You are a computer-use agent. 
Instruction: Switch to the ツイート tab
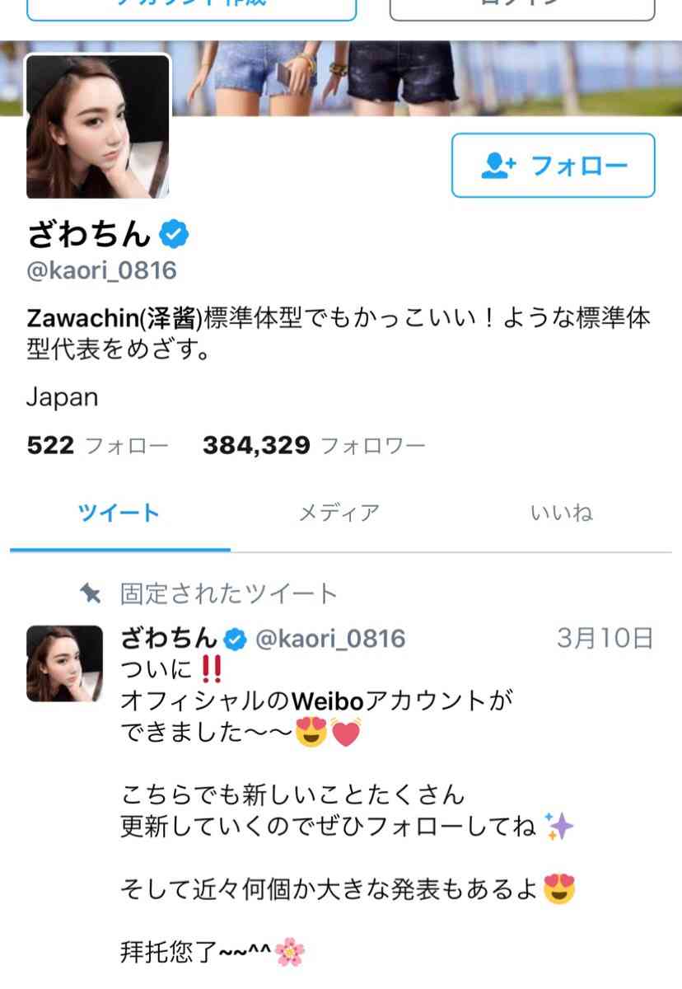[x=119, y=513]
